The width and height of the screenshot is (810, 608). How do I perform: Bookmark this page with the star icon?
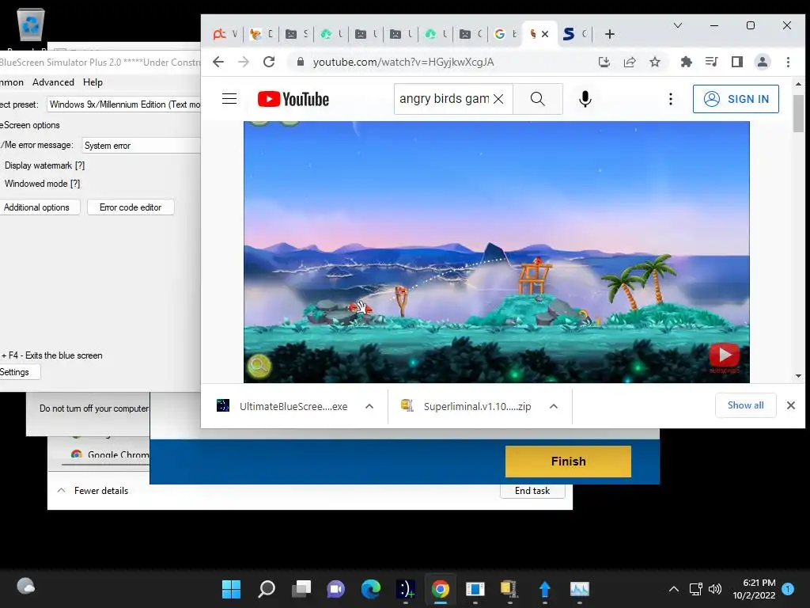click(655, 62)
